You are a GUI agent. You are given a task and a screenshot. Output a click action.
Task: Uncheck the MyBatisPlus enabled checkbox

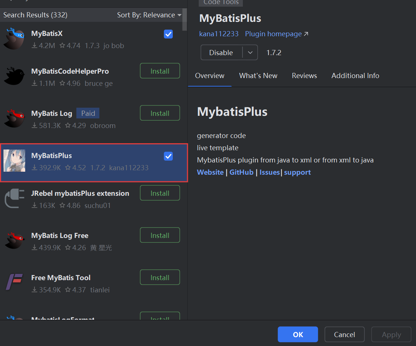(168, 156)
